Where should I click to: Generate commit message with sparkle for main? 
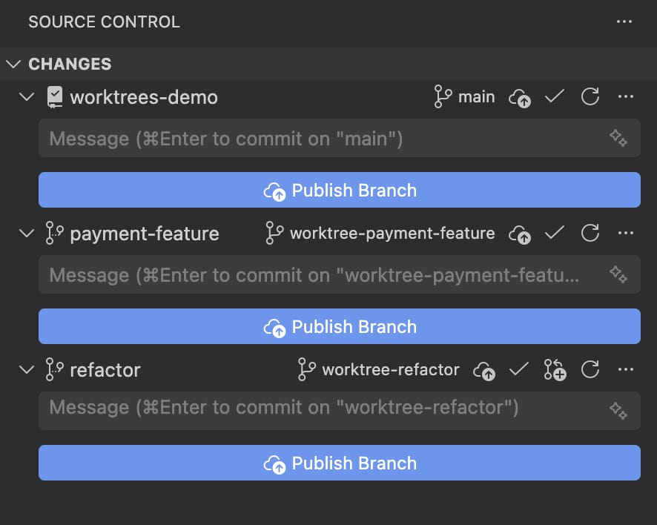[x=618, y=139]
